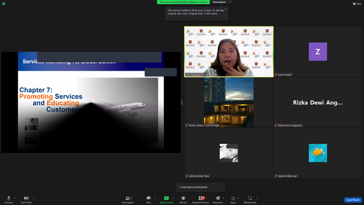Viewport: 364px width, 205px height.
Task: Expand arrow beside Whiteboards
Action: [x=257, y=198]
